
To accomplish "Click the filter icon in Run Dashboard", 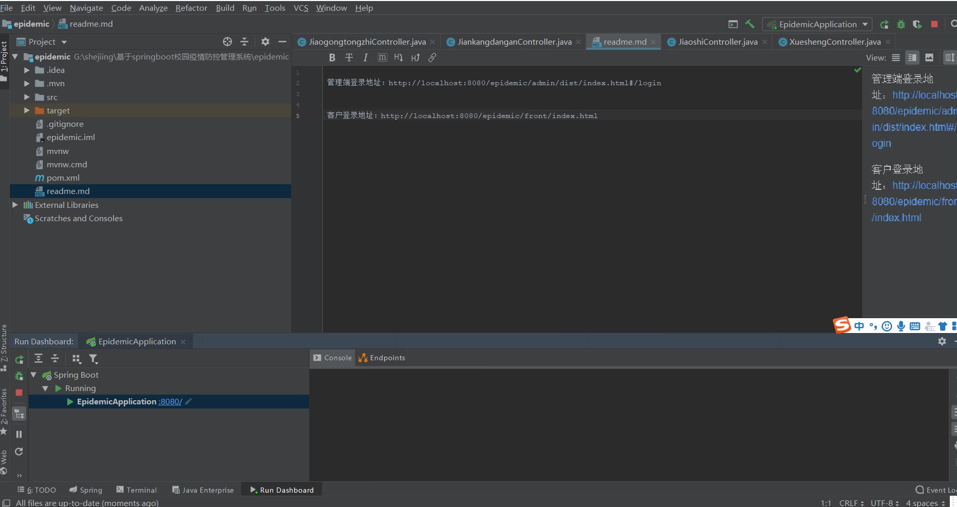I will [93, 359].
